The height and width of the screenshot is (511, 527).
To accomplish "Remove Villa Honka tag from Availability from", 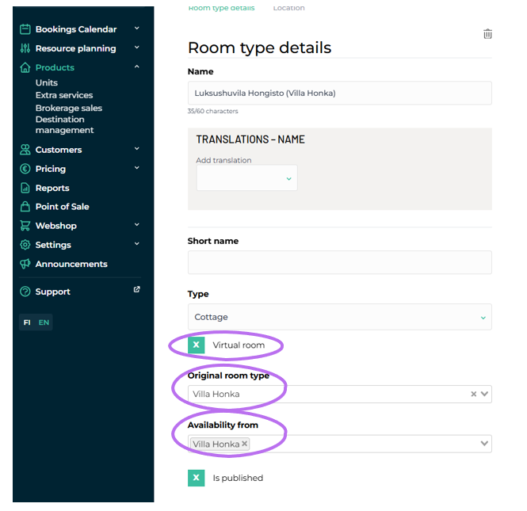I will 245,444.
